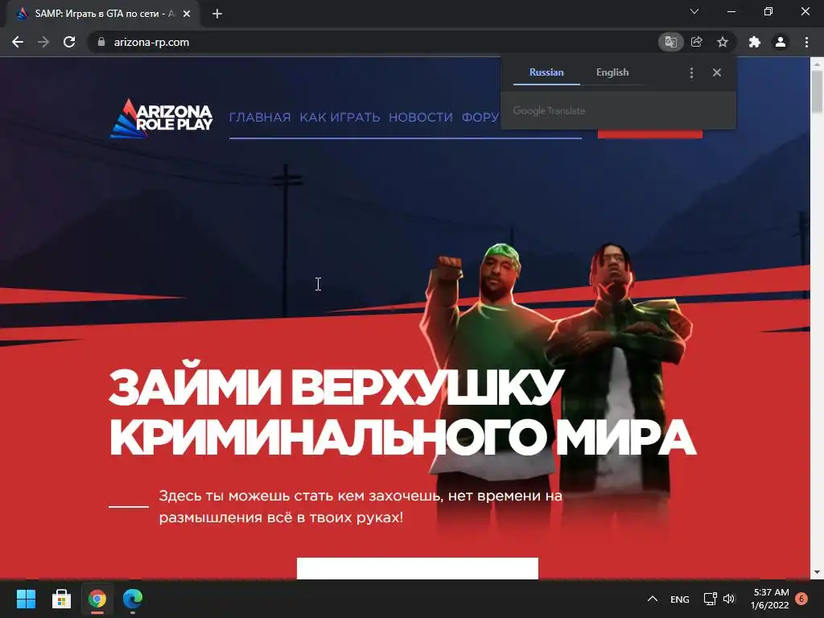Open the volume speaker tray icon

coord(729,599)
